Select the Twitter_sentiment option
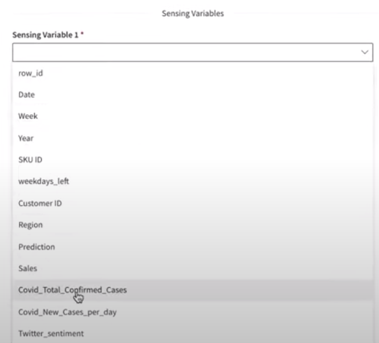The width and height of the screenshot is (379, 343). [192, 333]
